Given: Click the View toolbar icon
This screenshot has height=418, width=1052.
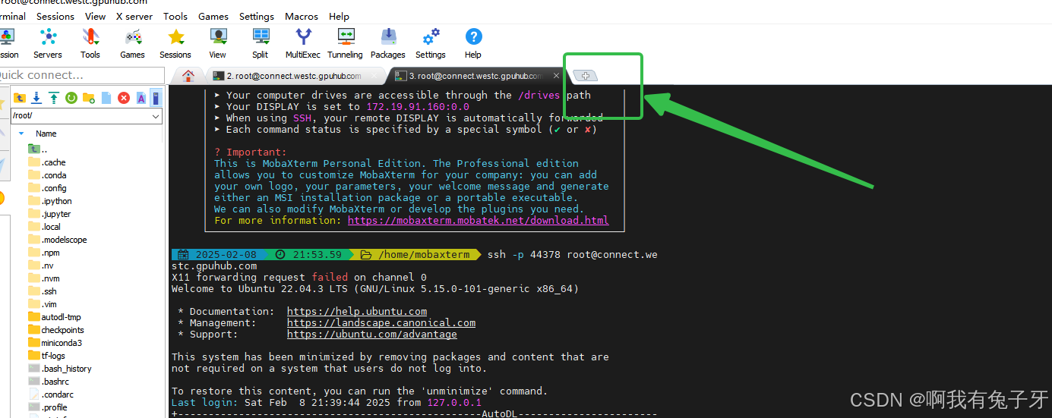Looking at the screenshot, I should (x=218, y=43).
